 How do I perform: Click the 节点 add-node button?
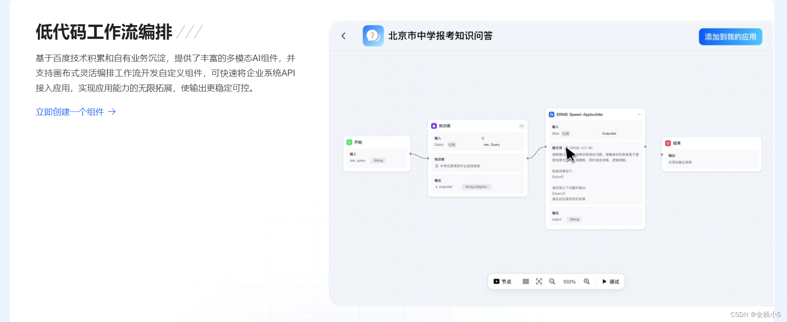(x=502, y=281)
